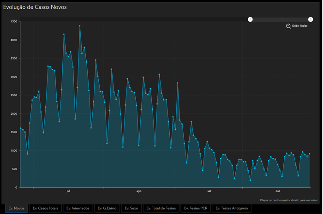The width and height of the screenshot is (323, 214).
Task: Click the zoom-out magnifier icon
Action: [x=288, y=26]
